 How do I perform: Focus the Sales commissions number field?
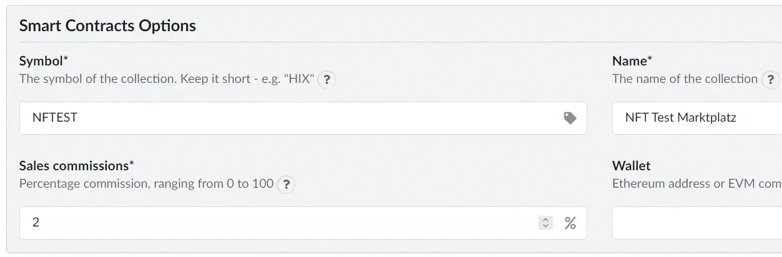point(303,223)
